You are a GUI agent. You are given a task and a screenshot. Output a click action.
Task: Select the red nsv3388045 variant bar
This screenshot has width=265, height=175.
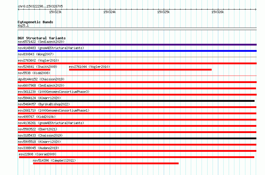tap(137, 151)
